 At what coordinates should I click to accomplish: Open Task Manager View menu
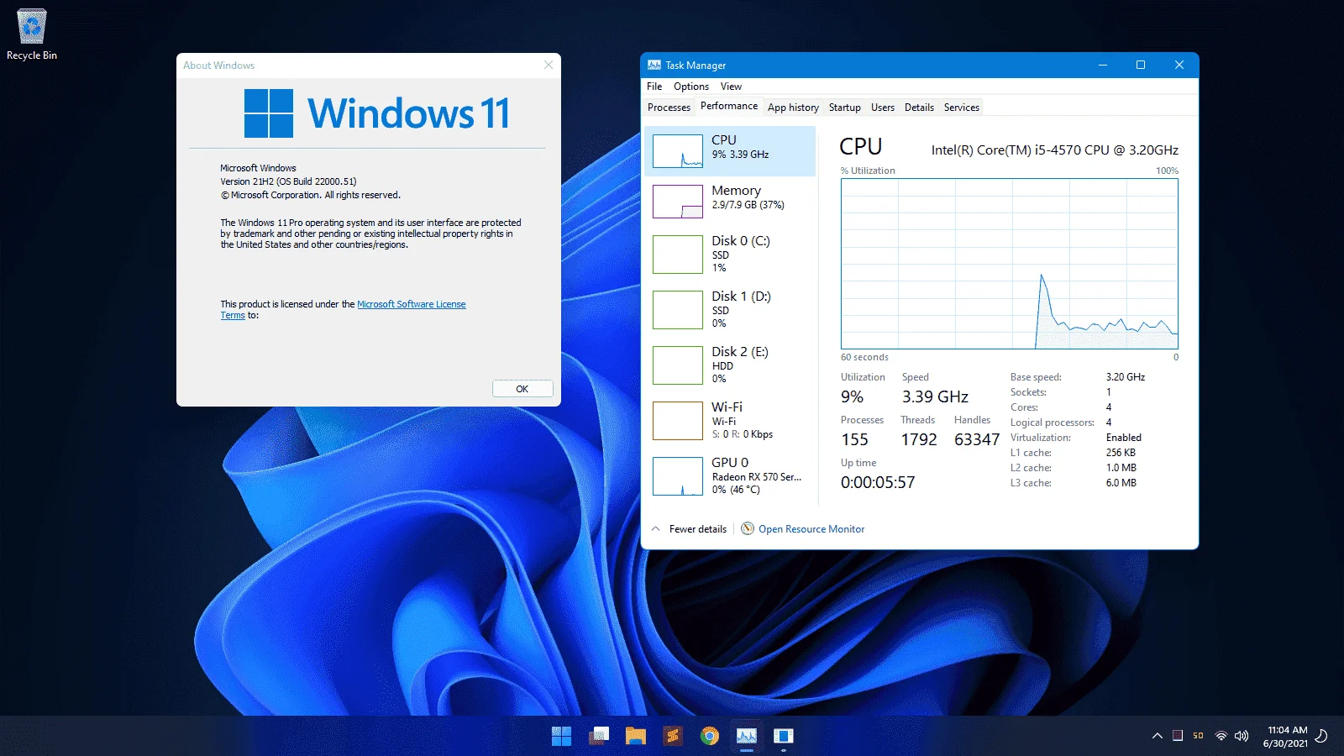(x=731, y=87)
